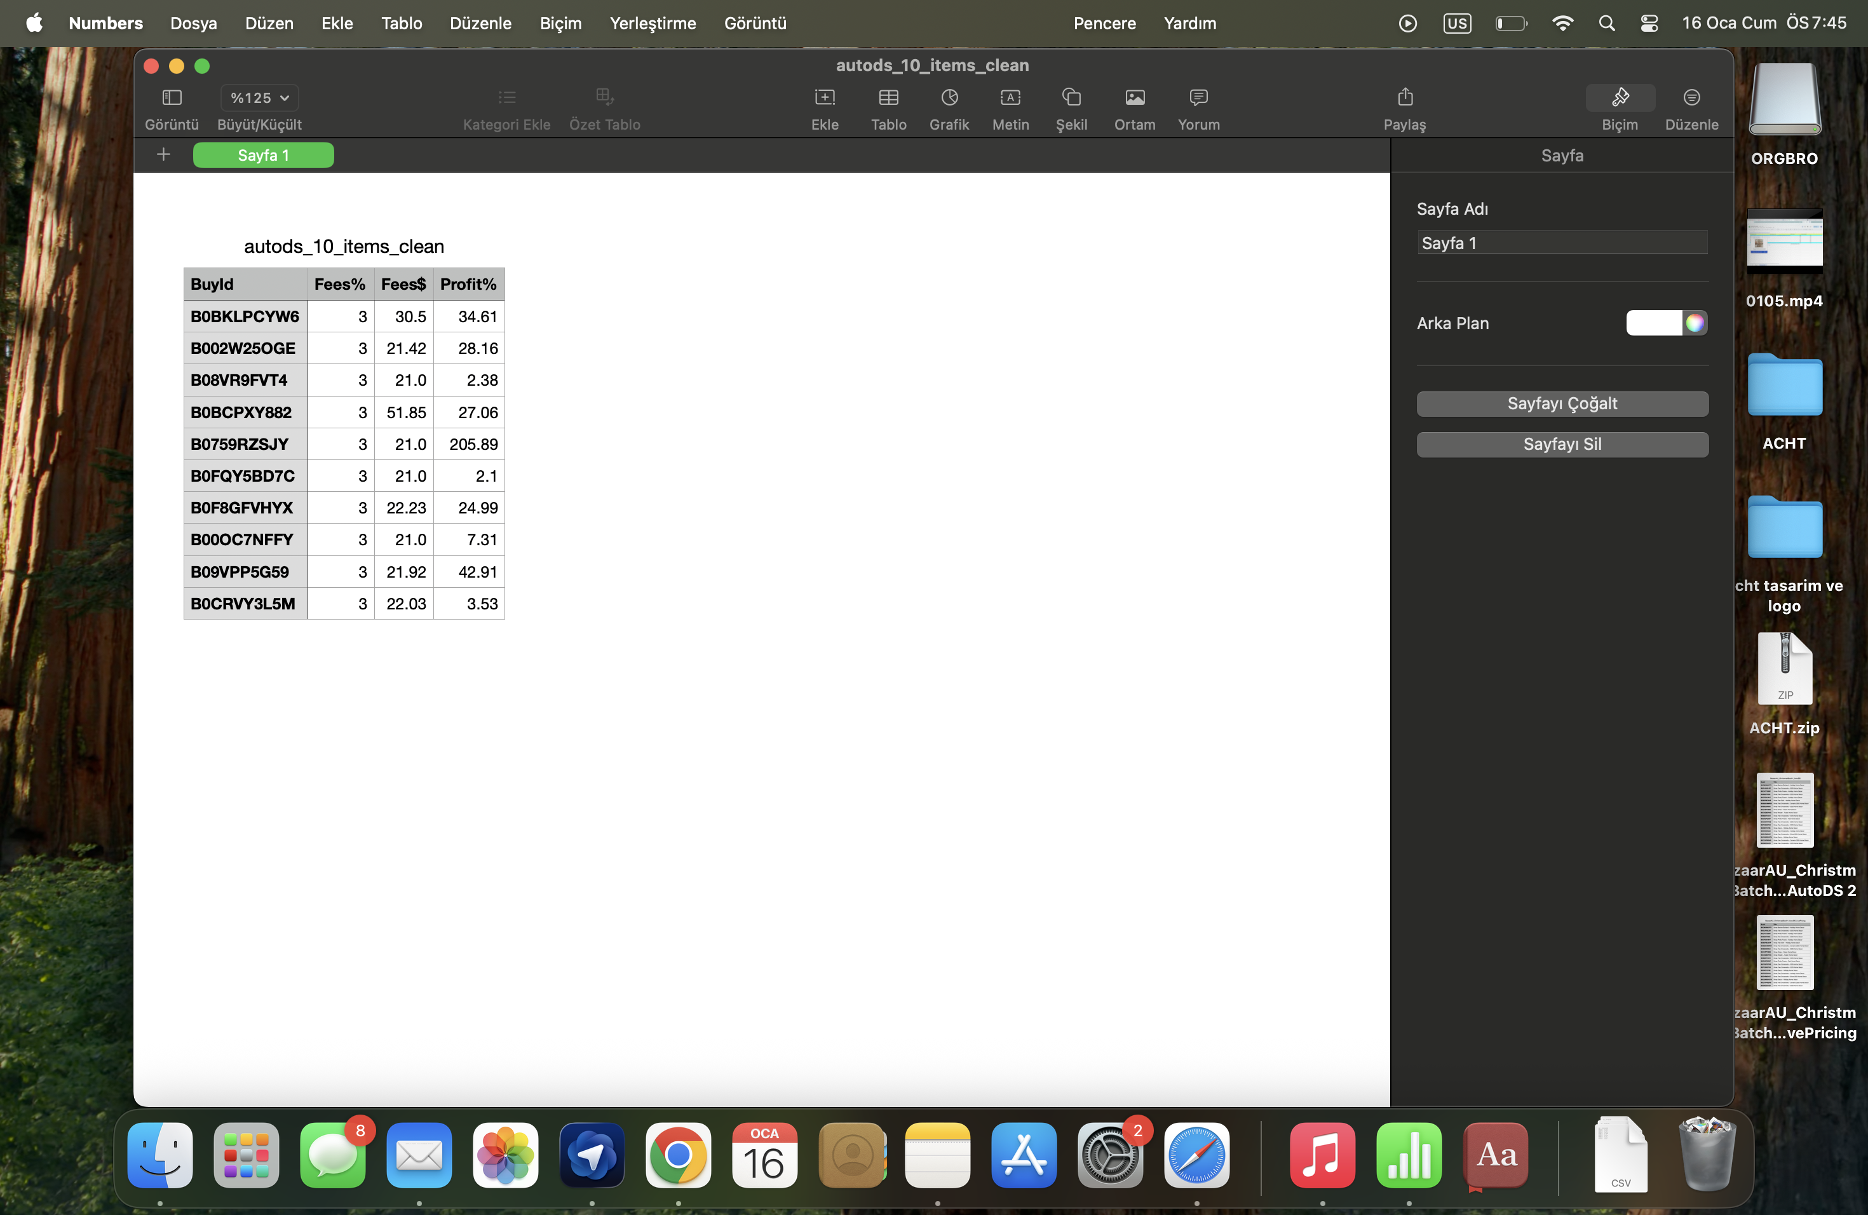Viewport: 1868px width, 1215px height.
Task: Click the Ekle insert toolbar icon
Action: [825, 97]
